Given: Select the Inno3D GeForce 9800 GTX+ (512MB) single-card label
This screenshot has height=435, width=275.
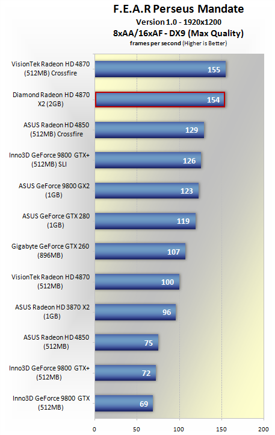Looking at the screenshot, I should pyautogui.click(x=49, y=373).
